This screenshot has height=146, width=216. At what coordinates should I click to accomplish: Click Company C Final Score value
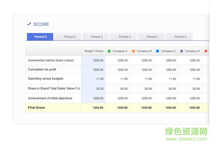(170, 108)
